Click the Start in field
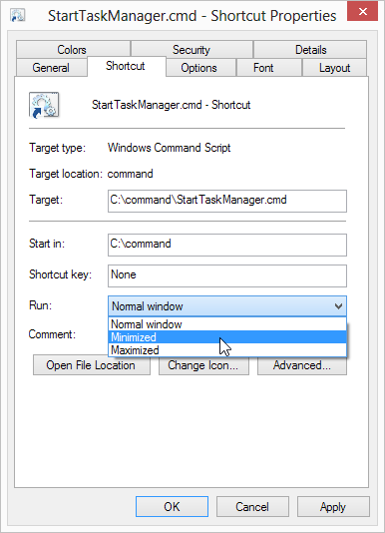Image resolution: width=385 pixels, height=533 pixels. coord(227,245)
